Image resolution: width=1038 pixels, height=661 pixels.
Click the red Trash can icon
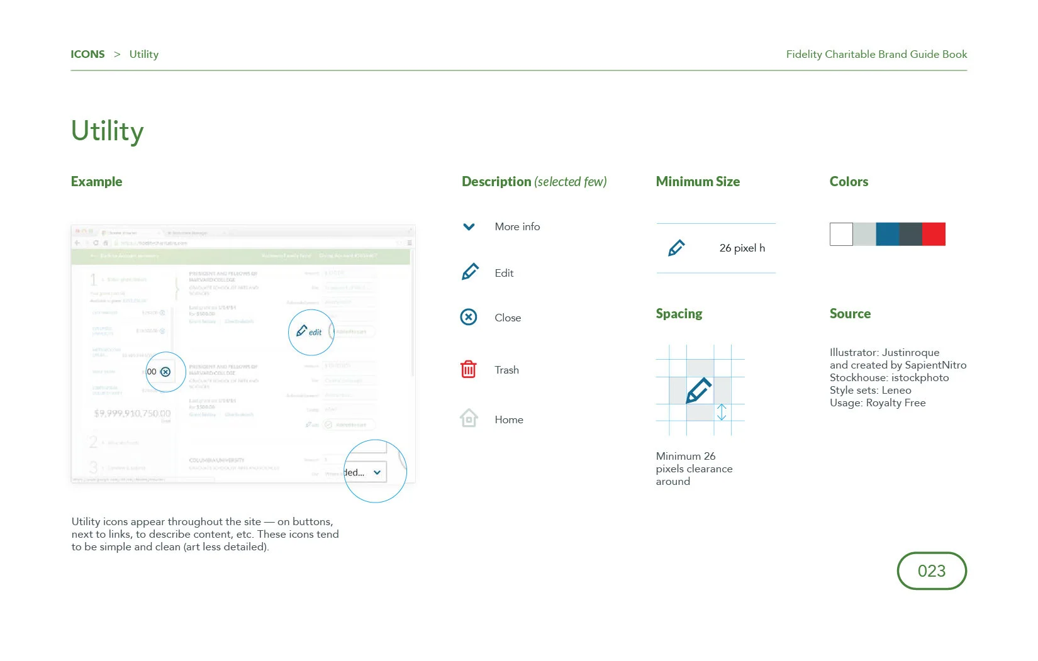(x=469, y=369)
